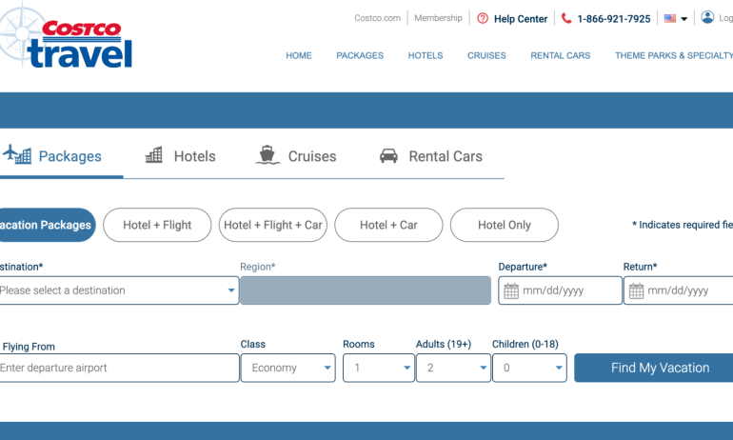Image resolution: width=733 pixels, height=440 pixels.
Task: Switch to the Cruises tab
Action: coord(296,156)
